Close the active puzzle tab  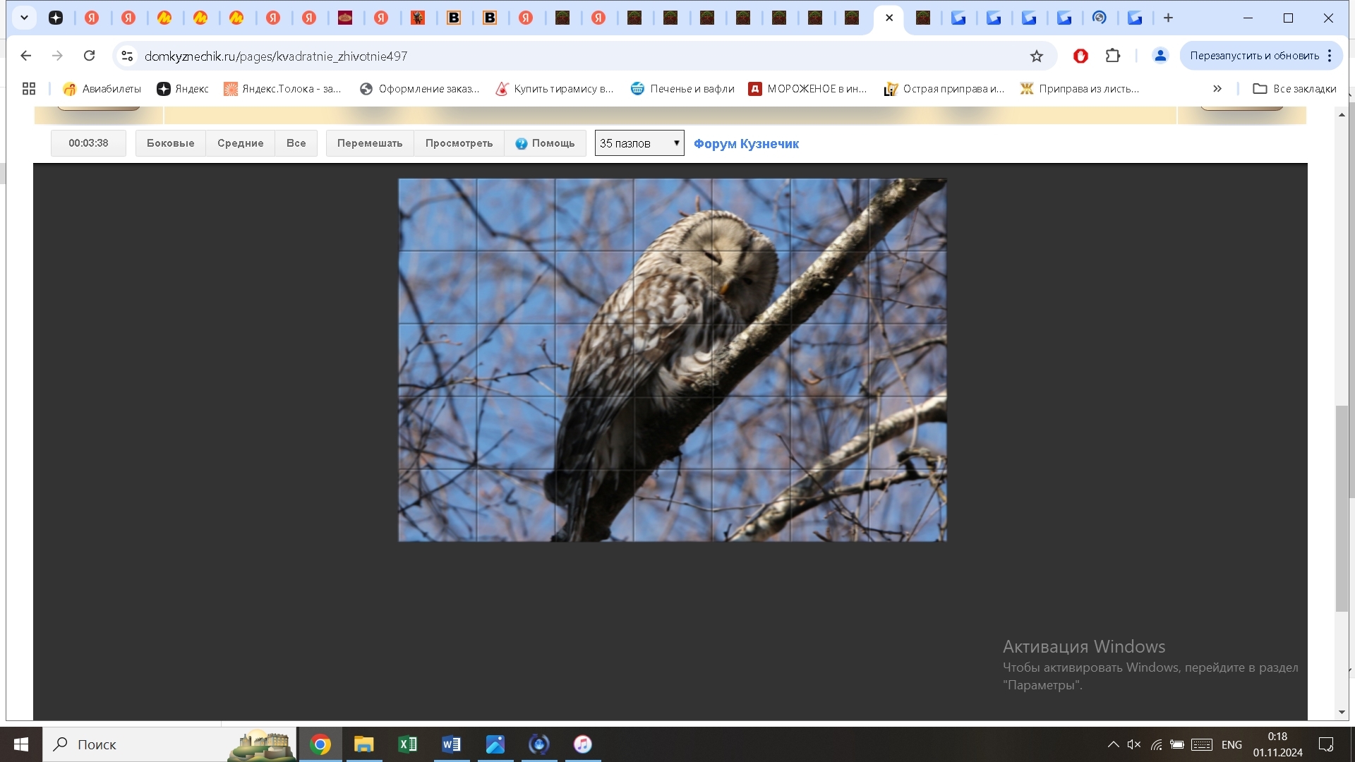coord(889,18)
